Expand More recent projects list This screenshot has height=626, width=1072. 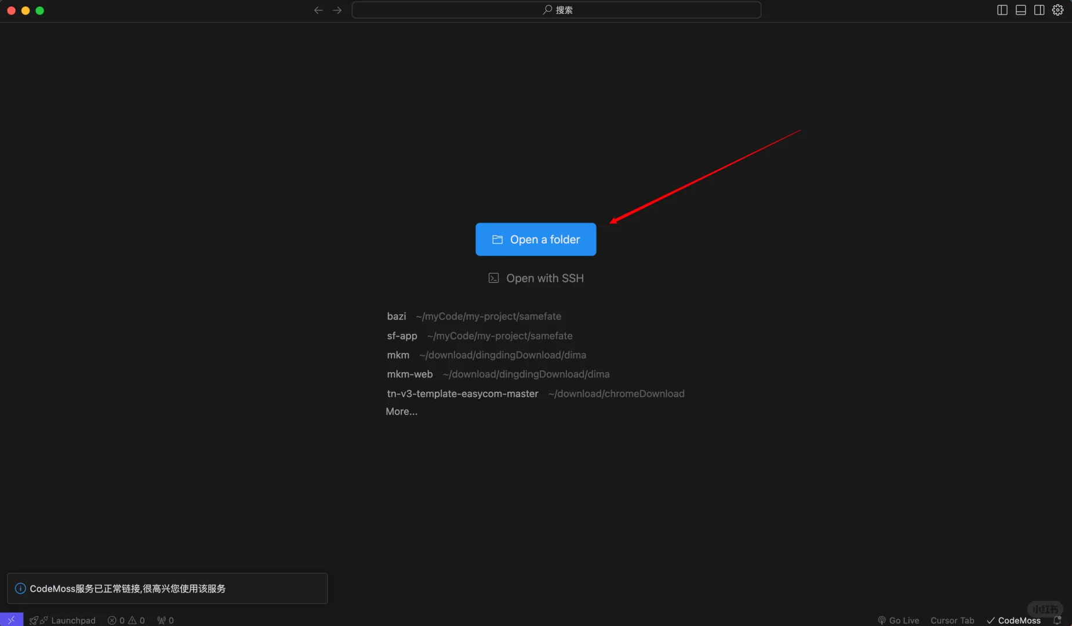401,412
